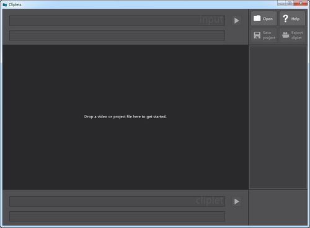The width and height of the screenshot is (310, 228).
Task: Click the Cliplets app icon in title bar
Action: click(x=5, y=4)
